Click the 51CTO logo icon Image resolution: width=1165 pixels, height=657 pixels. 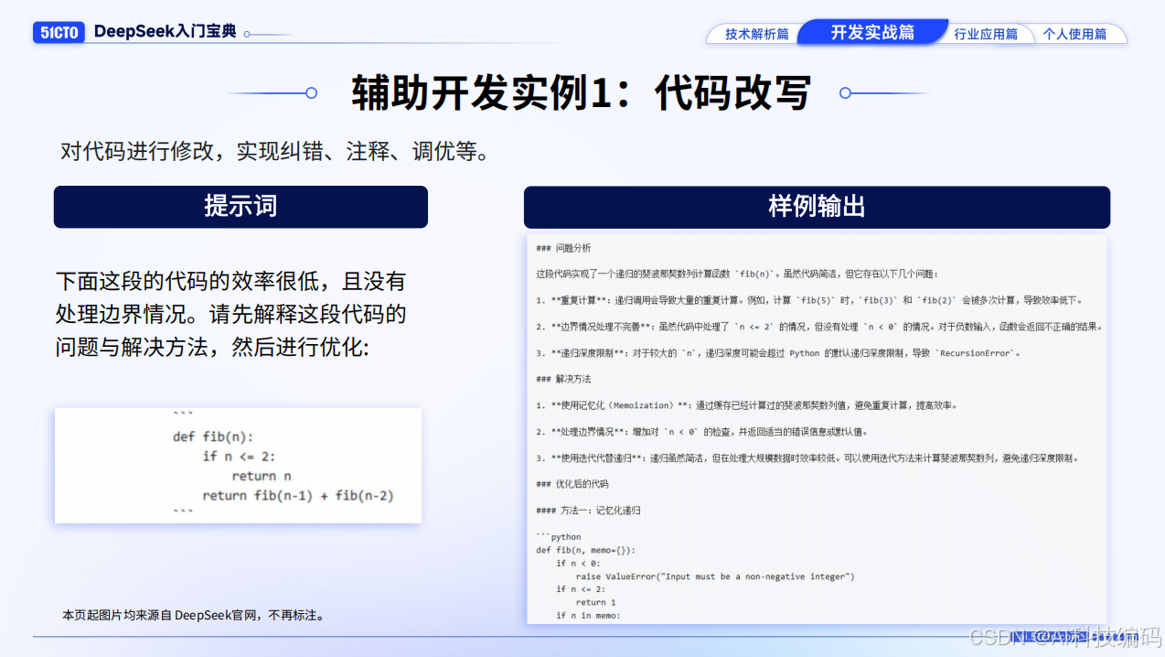click(x=59, y=32)
